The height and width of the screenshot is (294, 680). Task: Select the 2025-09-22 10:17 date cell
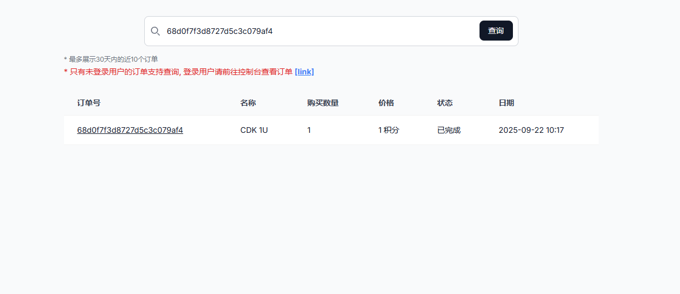(531, 130)
